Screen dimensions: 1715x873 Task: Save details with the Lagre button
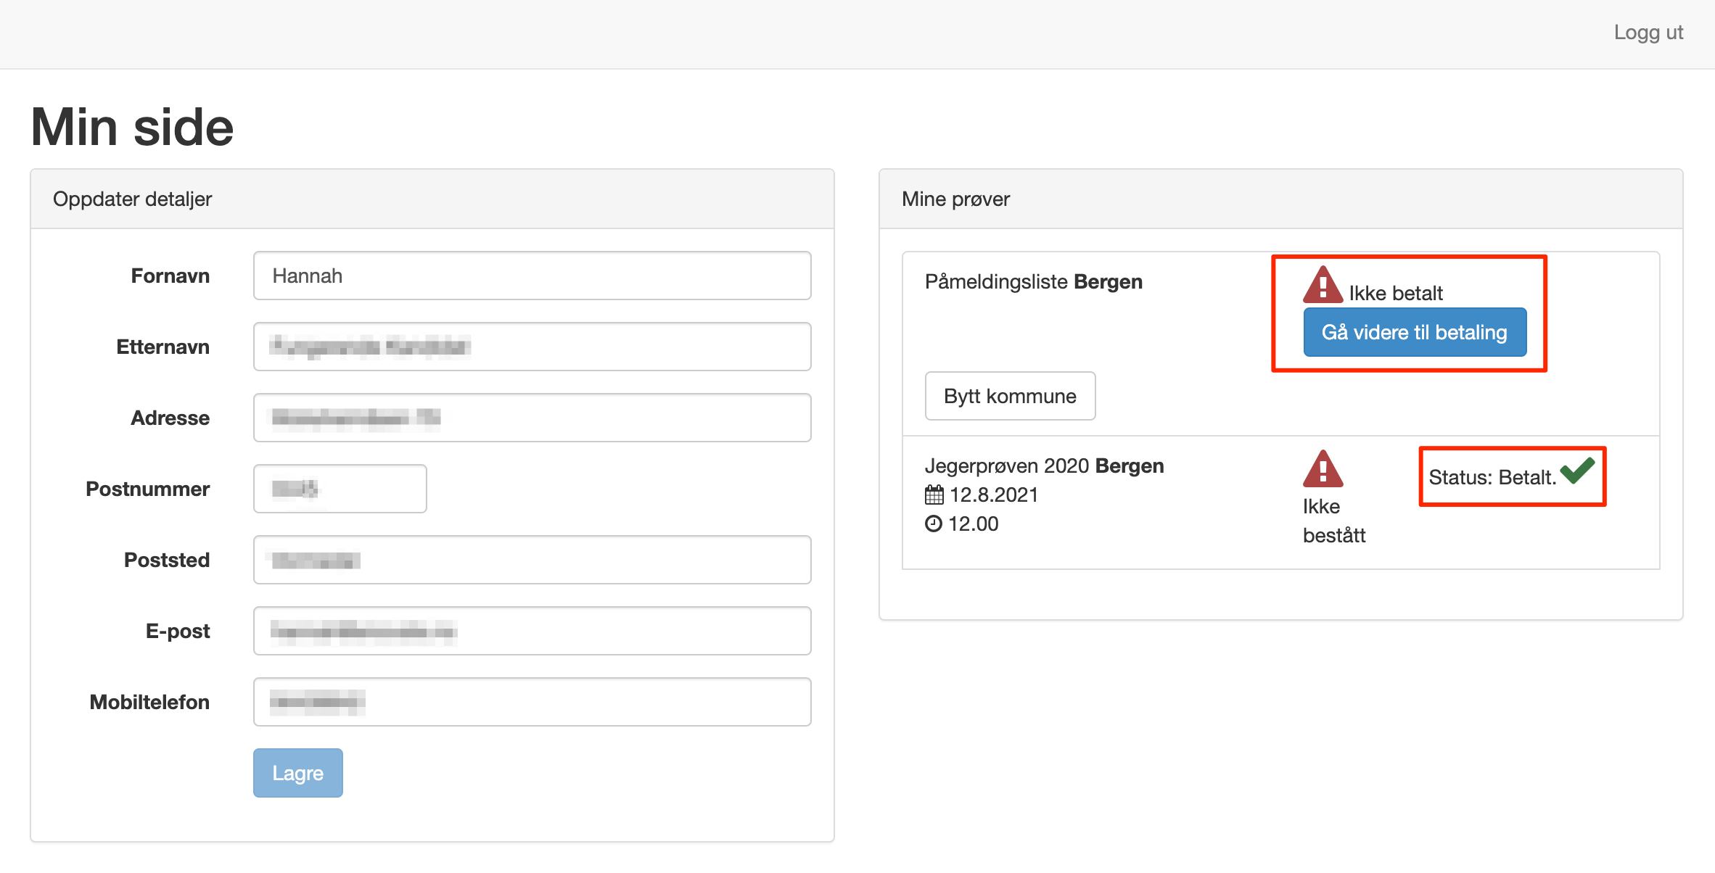click(x=297, y=773)
